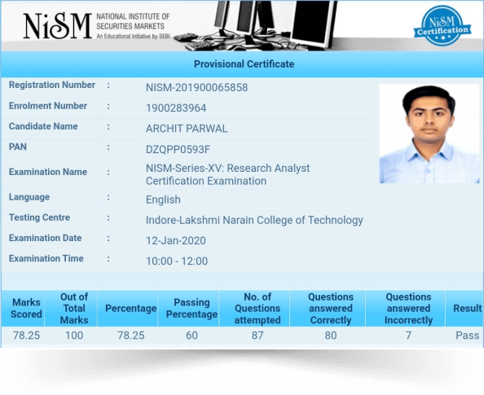Click the candidate photo thumbnail
Viewport: 484px width, 395px height.
(x=429, y=134)
